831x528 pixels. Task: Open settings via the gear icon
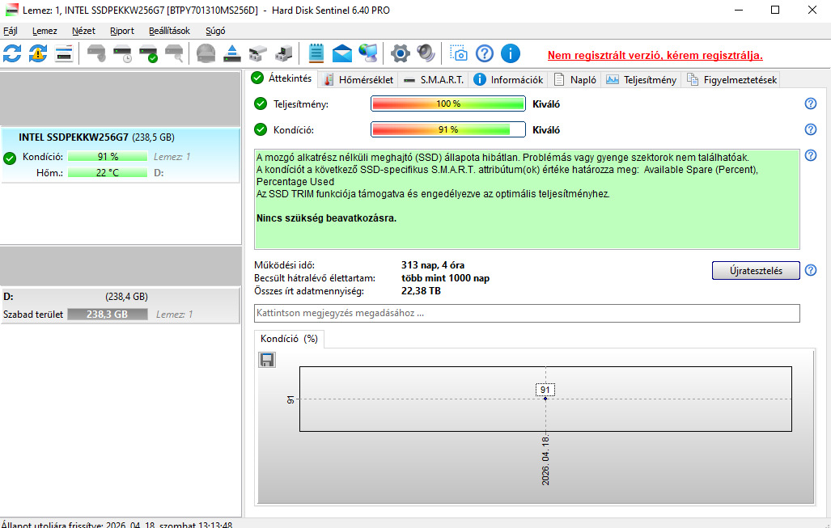[x=401, y=53]
